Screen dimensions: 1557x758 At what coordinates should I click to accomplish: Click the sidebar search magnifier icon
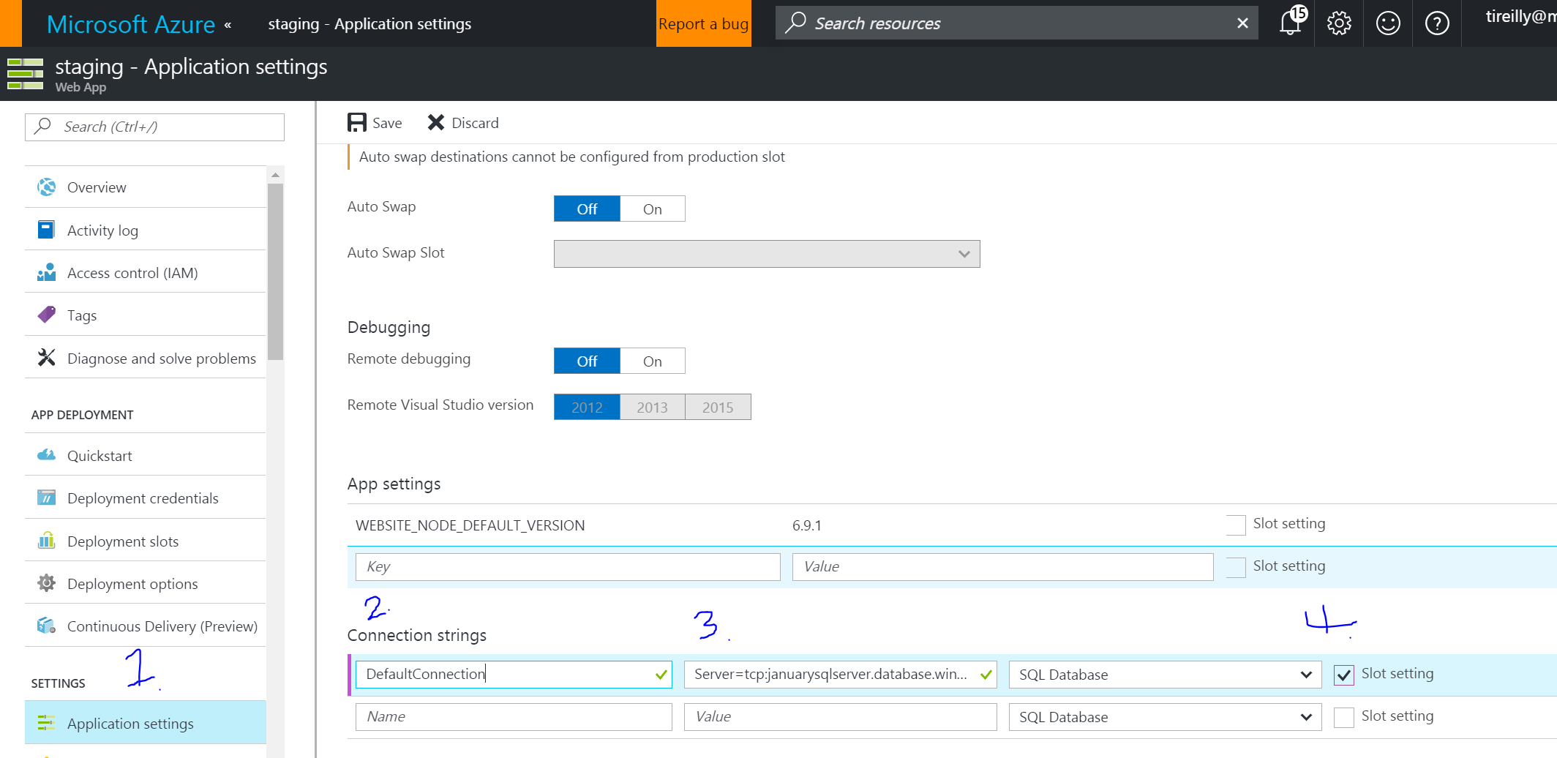pos(43,126)
